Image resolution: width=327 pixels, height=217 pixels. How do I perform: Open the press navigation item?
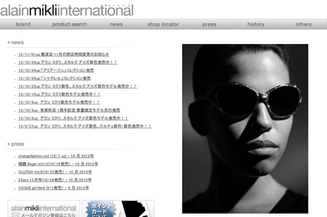[209, 24]
